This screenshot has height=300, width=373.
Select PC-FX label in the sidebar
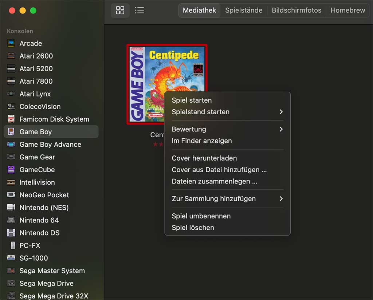point(30,245)
